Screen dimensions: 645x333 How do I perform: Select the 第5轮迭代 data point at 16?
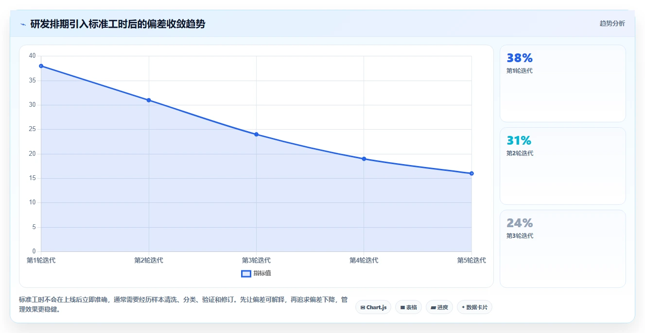[471, 173]
